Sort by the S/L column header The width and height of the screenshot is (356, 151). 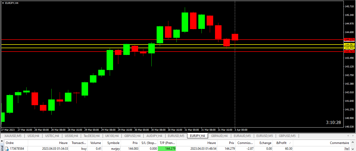149,143
